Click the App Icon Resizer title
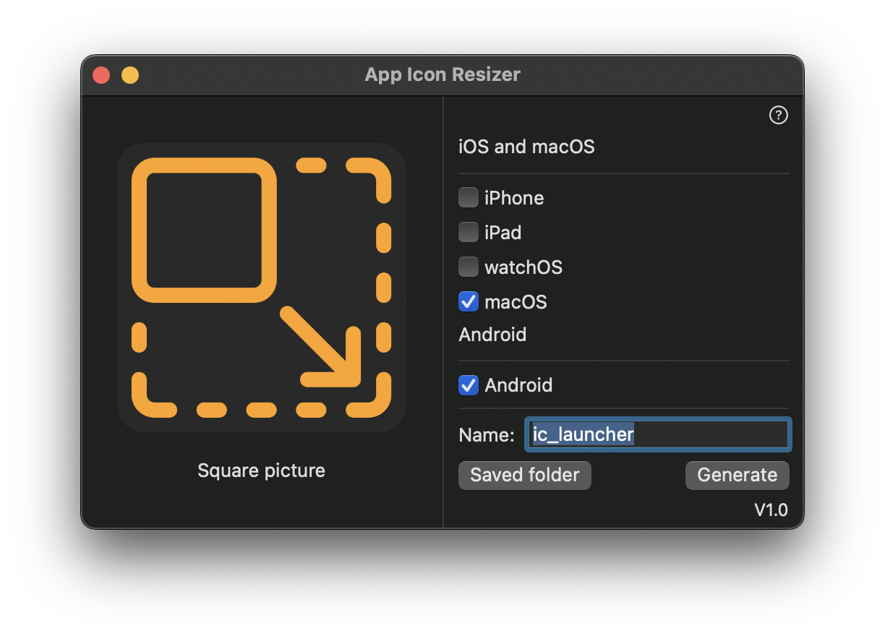This screenshot has width=885, height=636. 442,74
